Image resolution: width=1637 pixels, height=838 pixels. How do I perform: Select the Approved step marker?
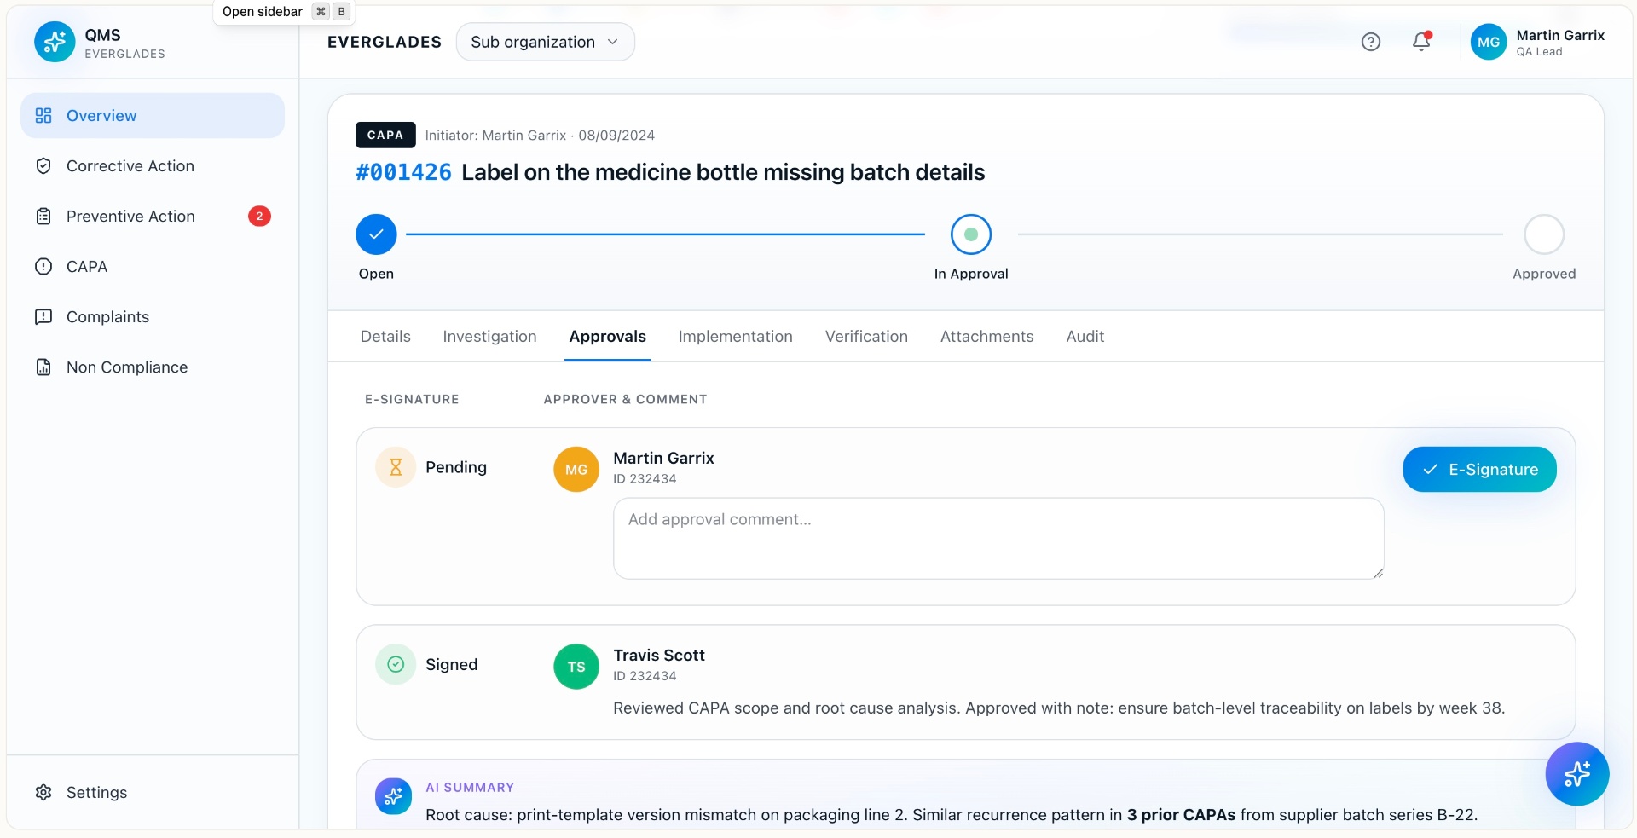pos(1544,234)
